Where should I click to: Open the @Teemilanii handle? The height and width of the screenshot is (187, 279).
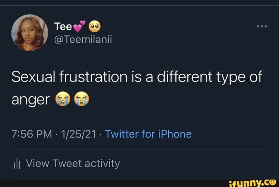point(83,39)
